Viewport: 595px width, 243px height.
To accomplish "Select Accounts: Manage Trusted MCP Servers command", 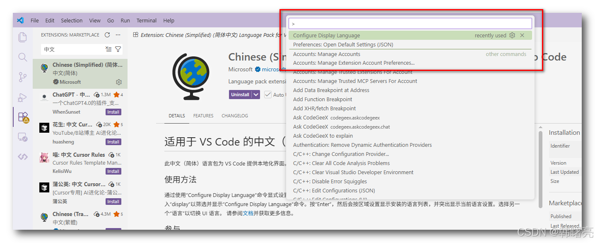I will 410,81.
